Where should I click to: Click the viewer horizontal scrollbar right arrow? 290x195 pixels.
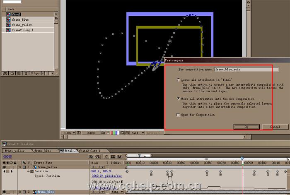pyautogui.click(x=244, y=137)
